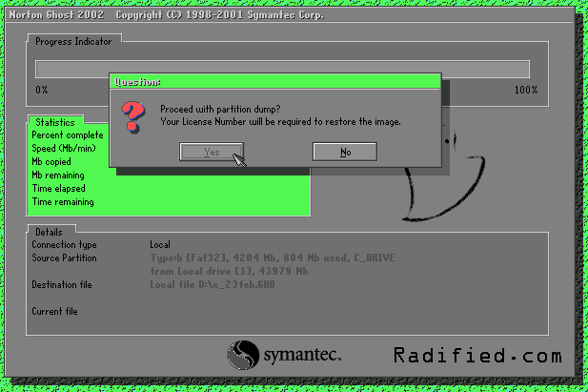
Task: Select the Percent complete label
Action: 68,135
